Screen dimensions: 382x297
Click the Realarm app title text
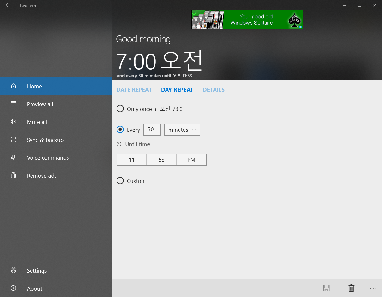tap(28, 6)
